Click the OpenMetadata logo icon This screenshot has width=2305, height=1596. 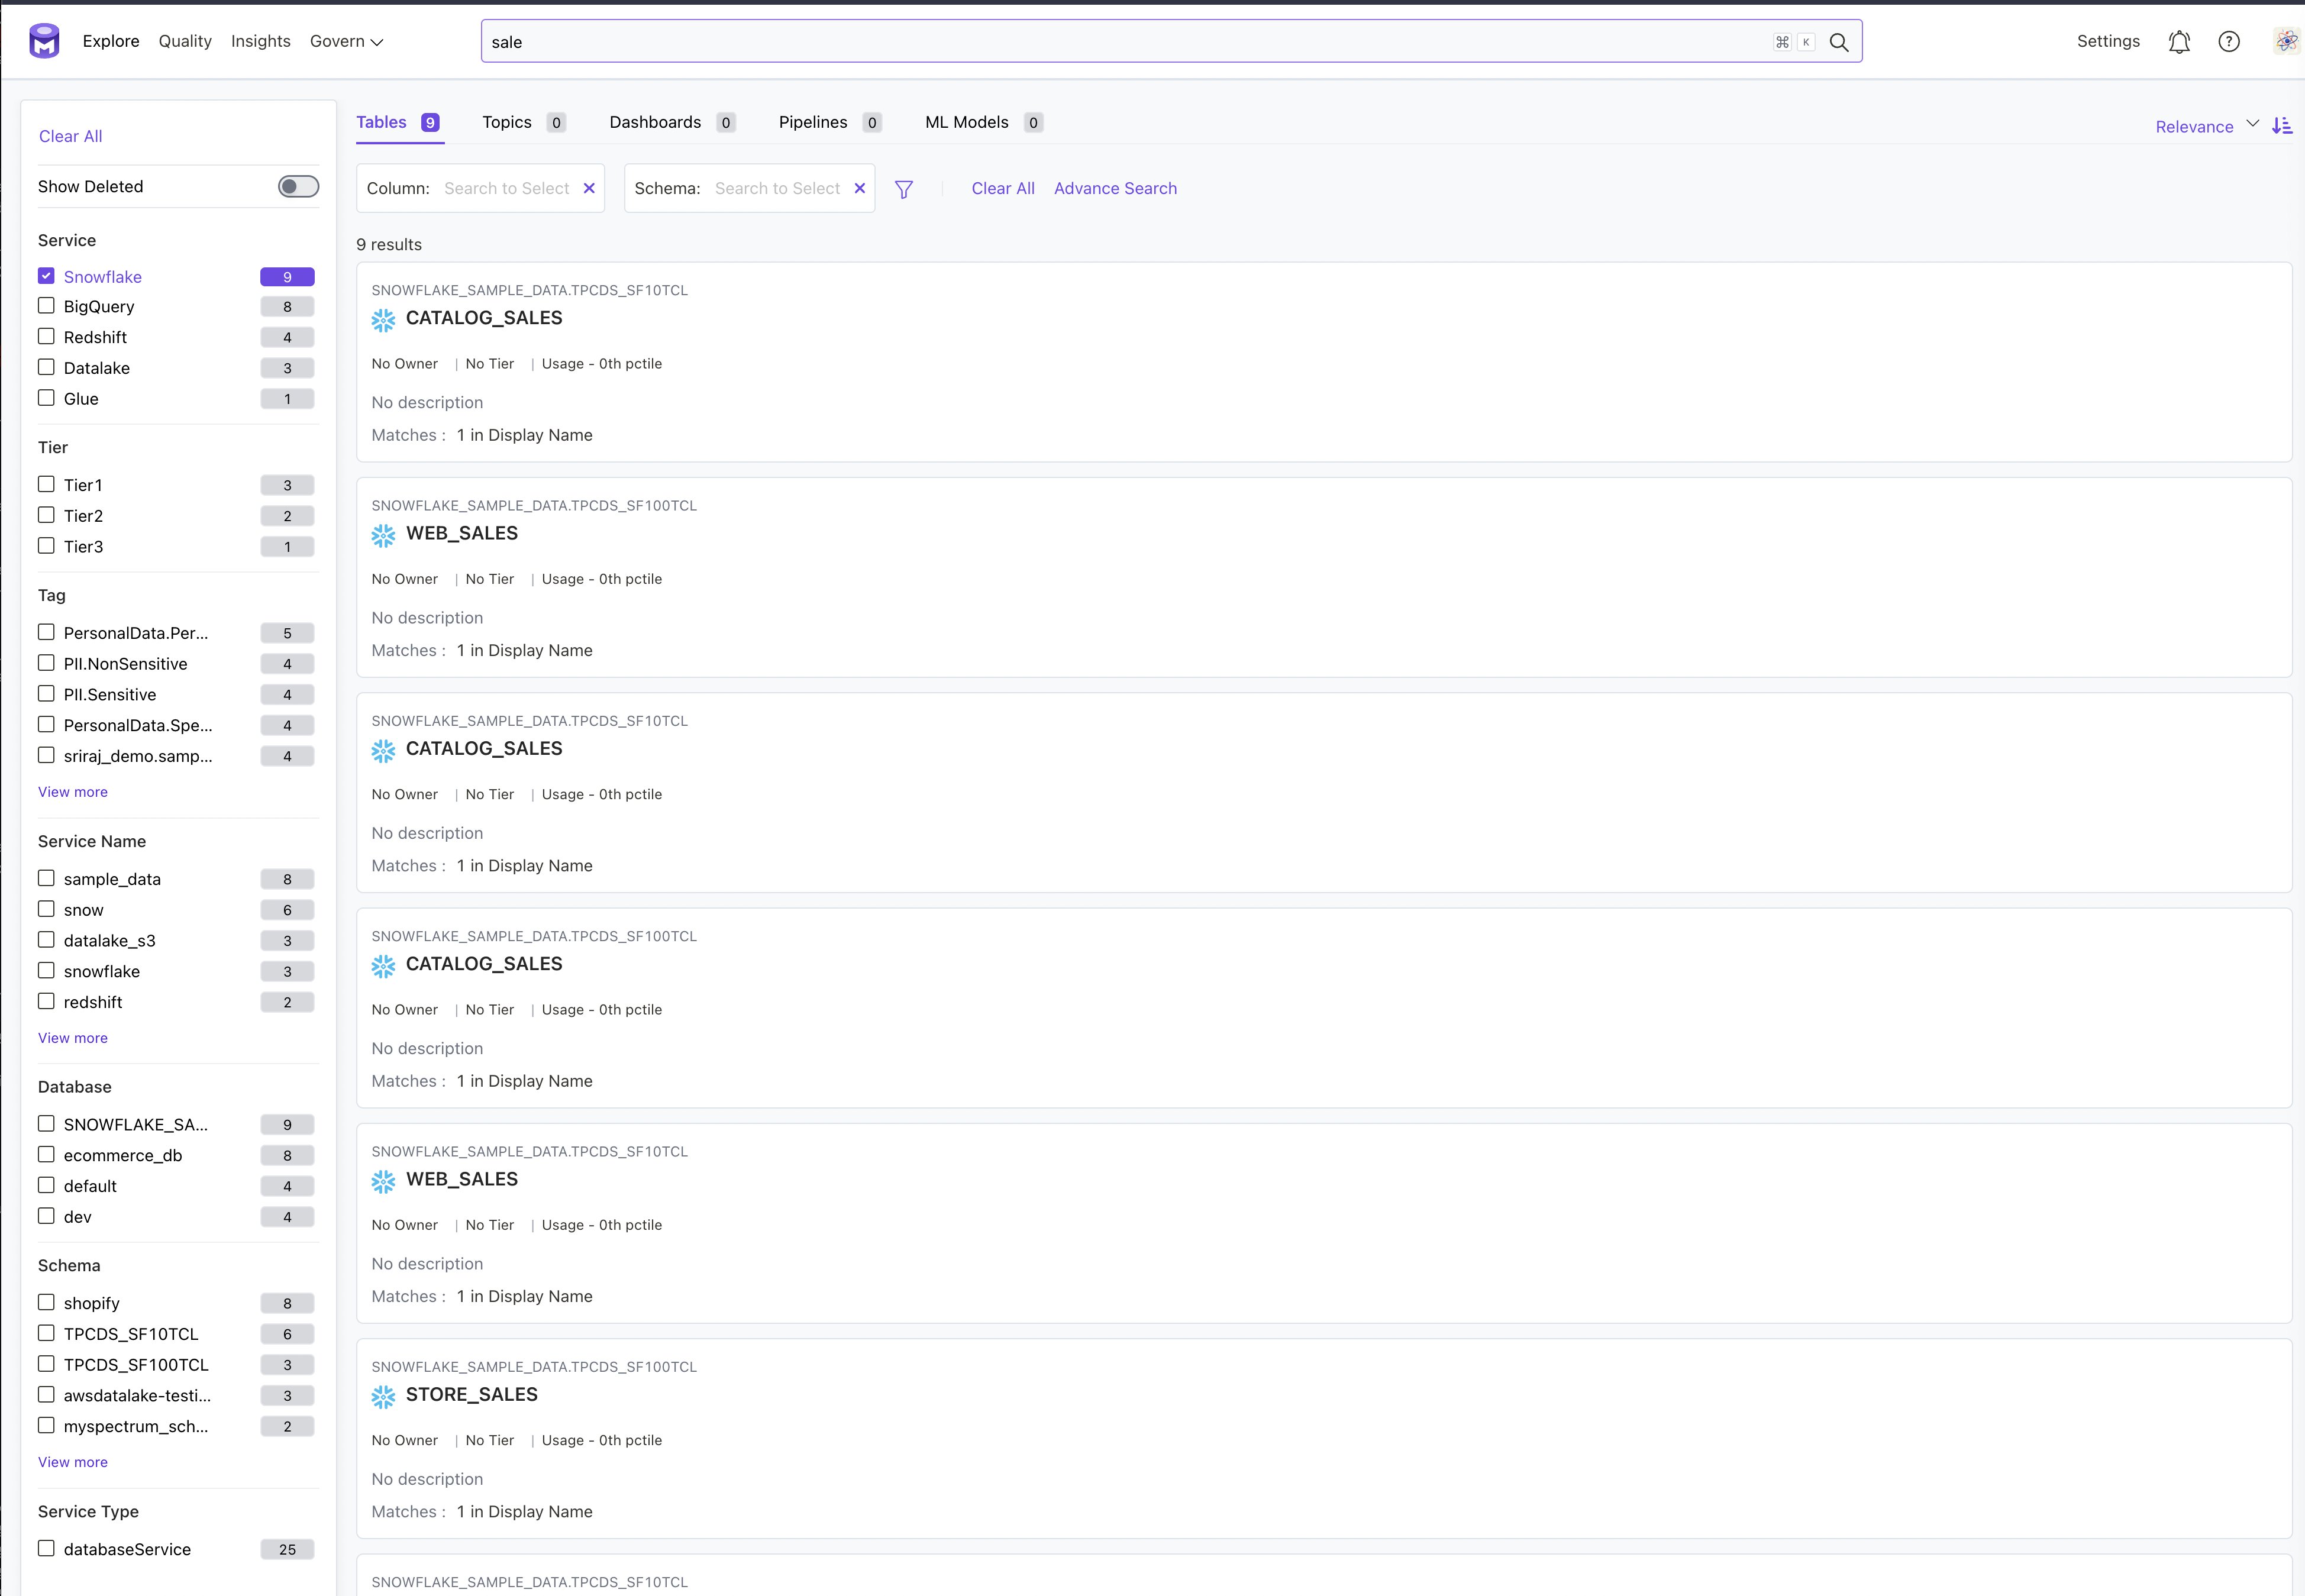click(44, 41)
